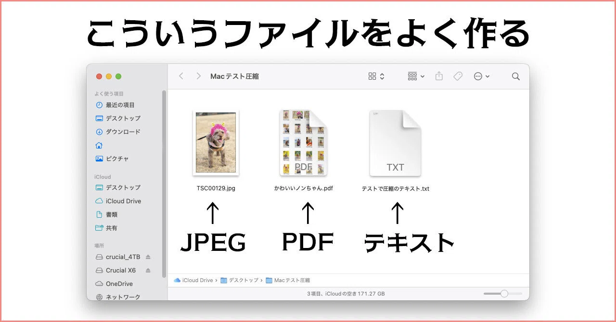Open the More actions ellipsis menu
The image size is (616, 322).
point(481,76)
